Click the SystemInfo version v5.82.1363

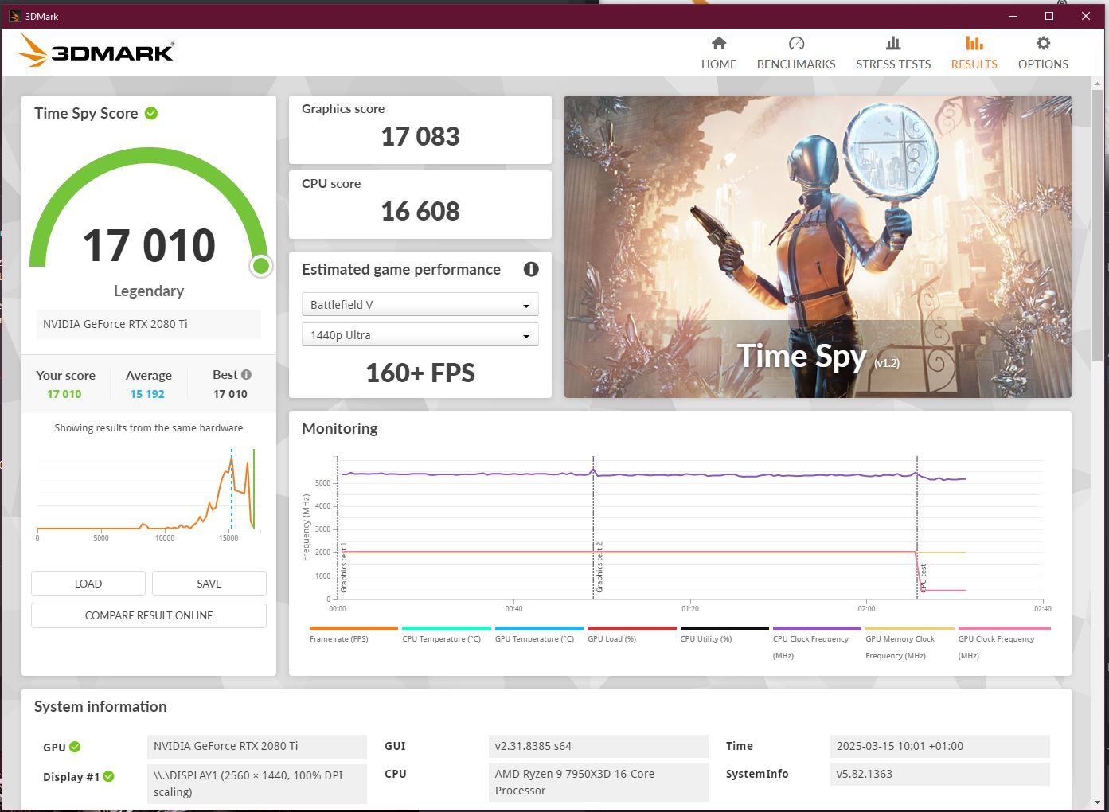pyautogui.click(x=939, y=774)
